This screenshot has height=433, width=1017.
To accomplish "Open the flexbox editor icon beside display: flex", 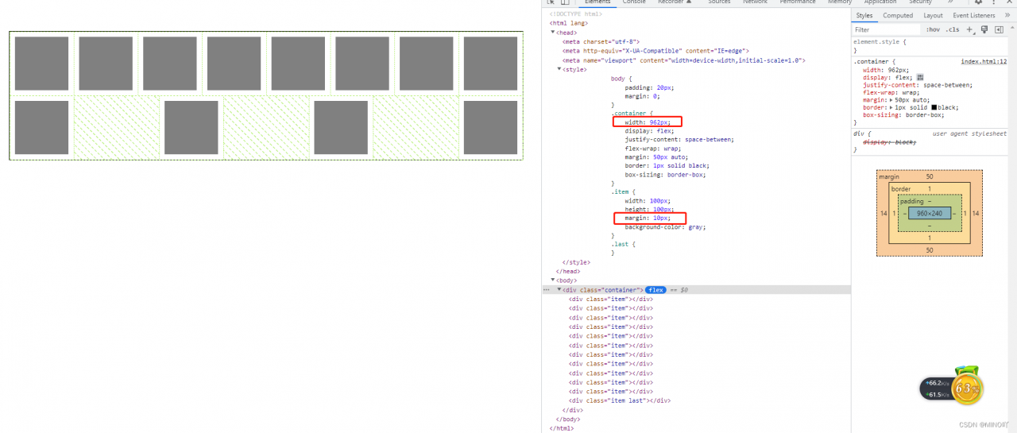I will pos(921,77).
